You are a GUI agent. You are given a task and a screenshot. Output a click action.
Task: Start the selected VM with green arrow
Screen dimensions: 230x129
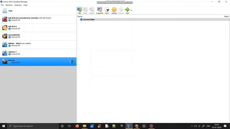127,10
